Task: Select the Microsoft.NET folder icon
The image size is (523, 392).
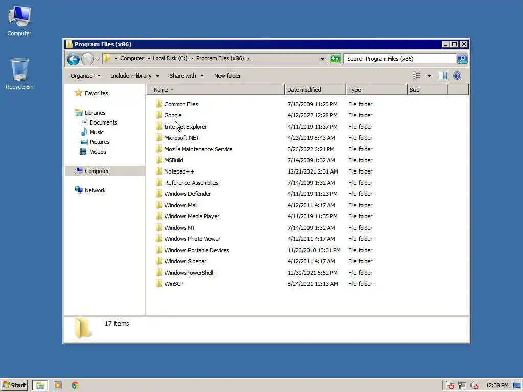Action: coord(159,138)
